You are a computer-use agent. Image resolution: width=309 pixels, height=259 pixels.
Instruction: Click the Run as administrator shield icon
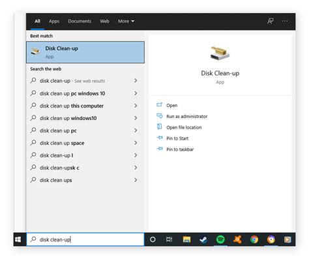point(160,115)
